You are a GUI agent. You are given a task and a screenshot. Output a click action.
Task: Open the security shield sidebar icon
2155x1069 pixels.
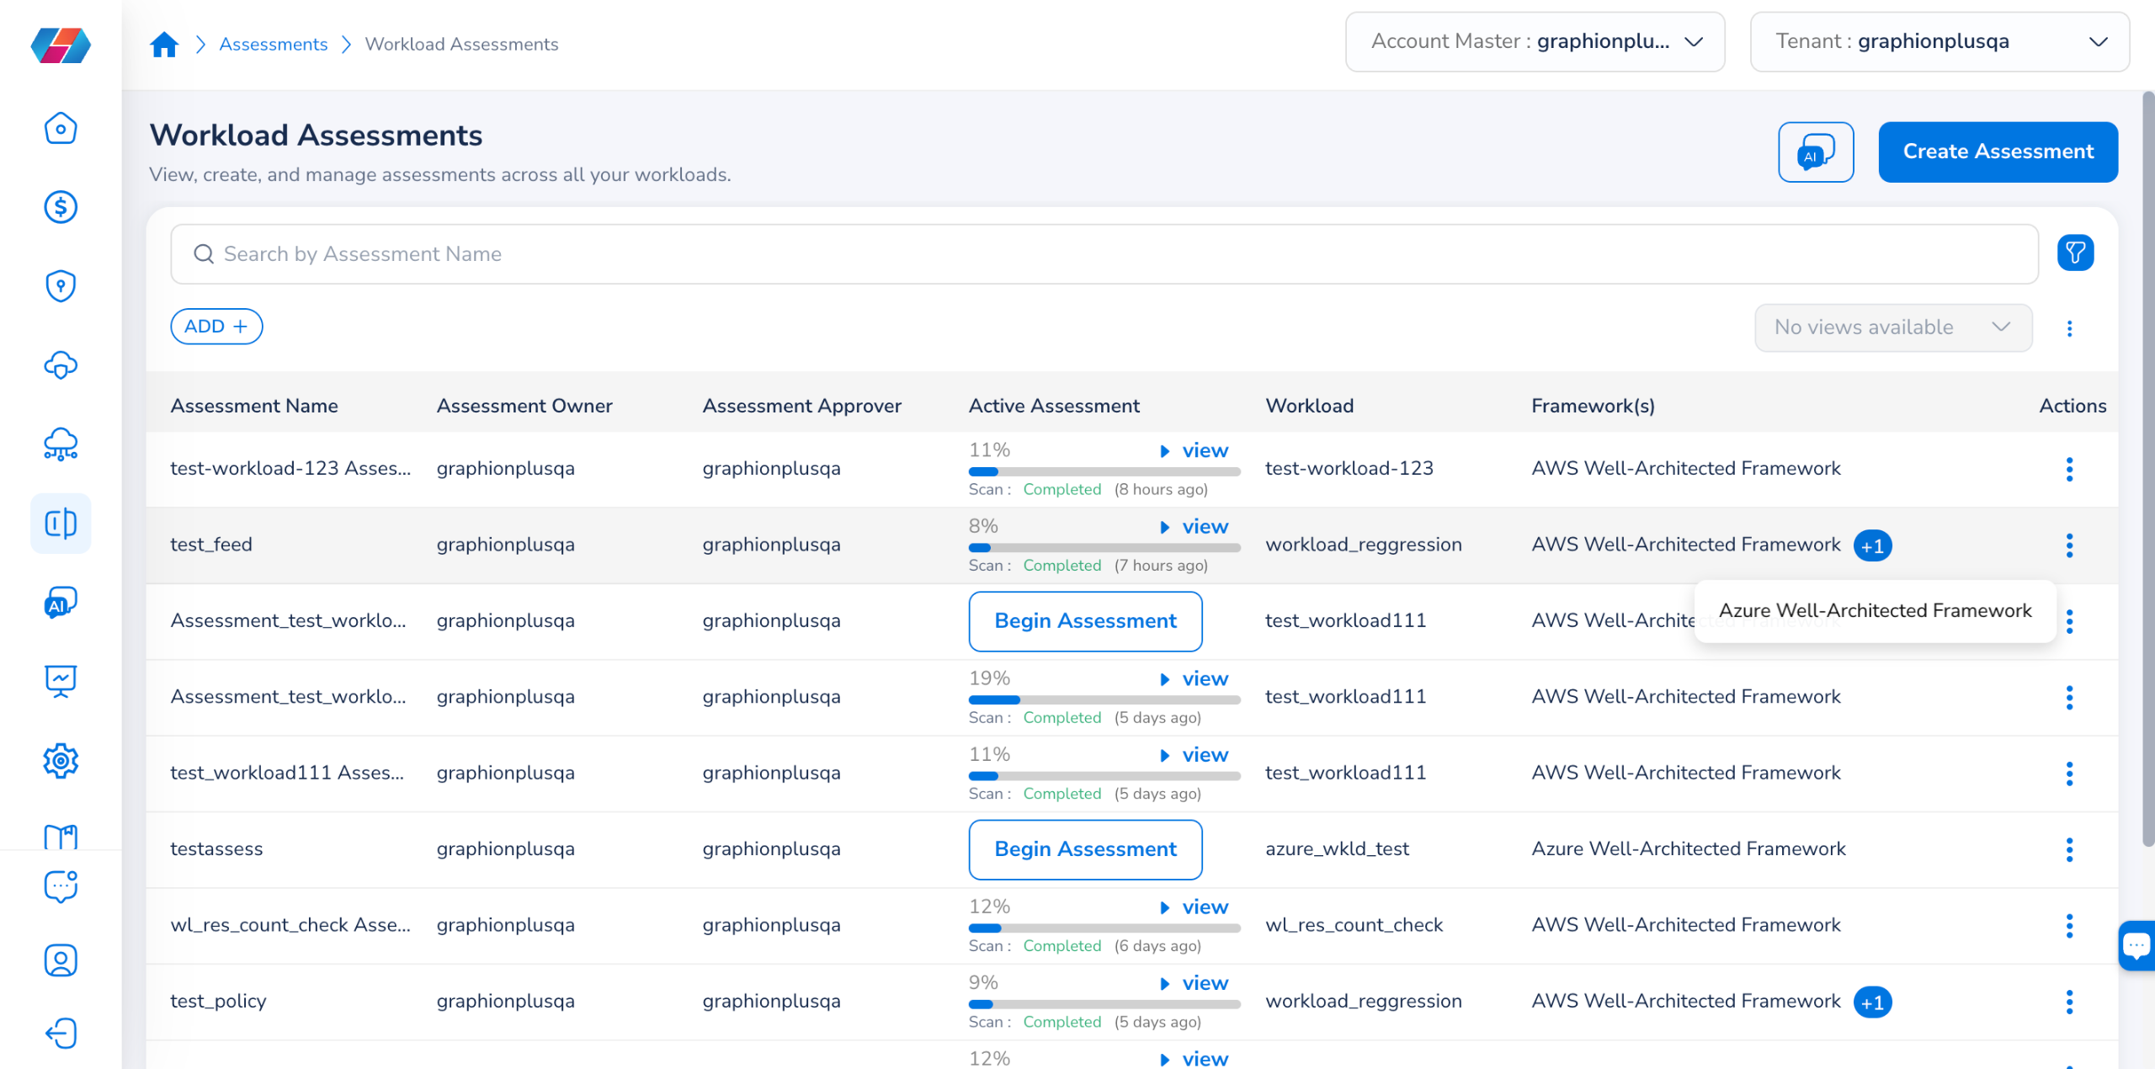coord(61,286)
